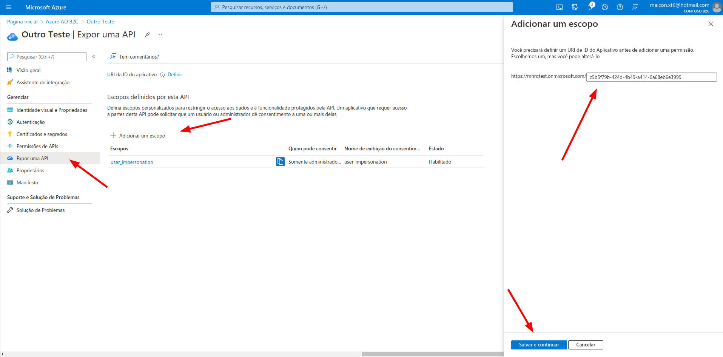Screen dimensions: 723x357
Task: Open the user_impersonation scope link
Action: tap(132, 162)
